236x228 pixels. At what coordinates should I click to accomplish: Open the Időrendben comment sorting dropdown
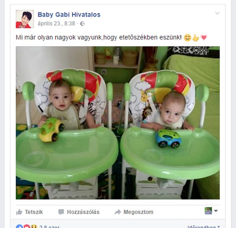(203, 227)
